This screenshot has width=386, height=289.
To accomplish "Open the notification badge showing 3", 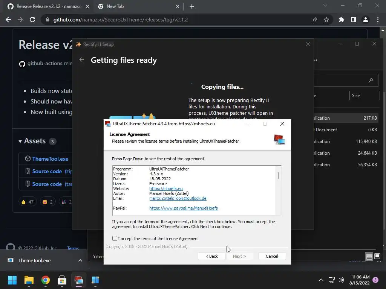I will click(x=375, y=280).
